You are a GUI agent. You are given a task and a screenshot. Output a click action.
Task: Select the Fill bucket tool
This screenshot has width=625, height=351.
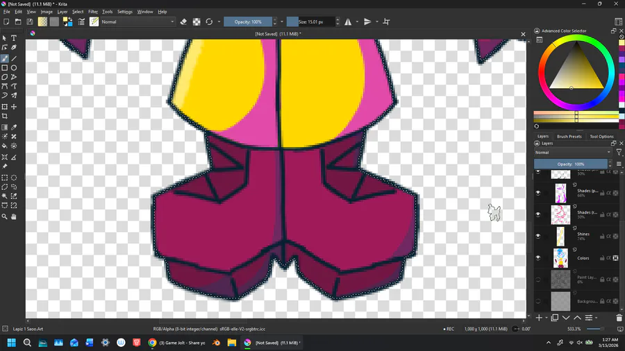point(5,146)
